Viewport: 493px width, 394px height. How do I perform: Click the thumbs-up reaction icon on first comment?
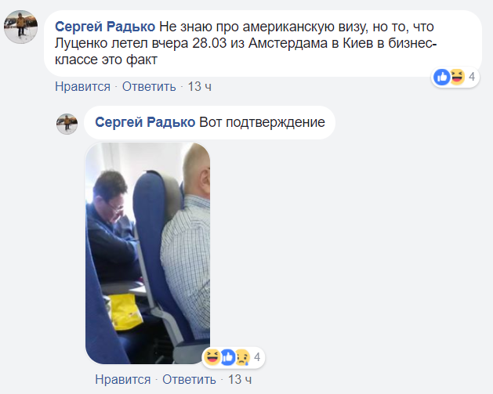[x=441, y=77]
